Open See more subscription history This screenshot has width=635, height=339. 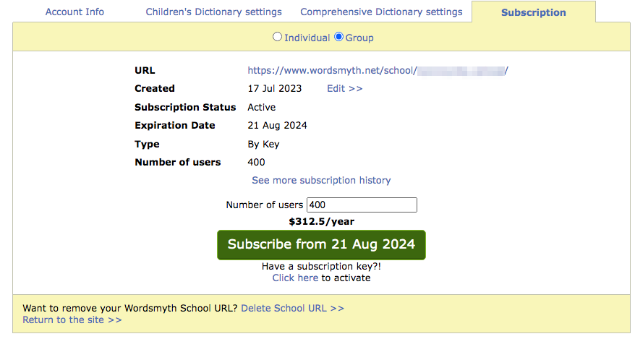click(321, 180)
